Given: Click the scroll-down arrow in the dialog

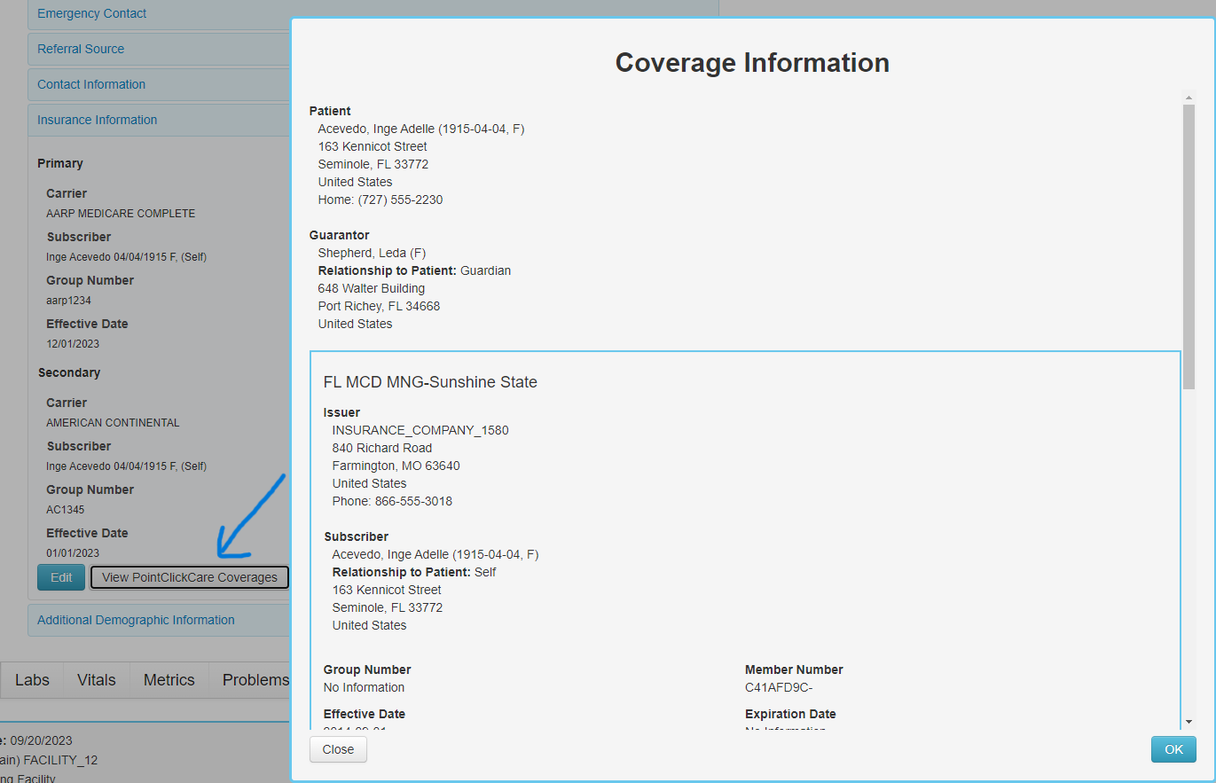Looking at the screenshot, I should (1188, 720).
